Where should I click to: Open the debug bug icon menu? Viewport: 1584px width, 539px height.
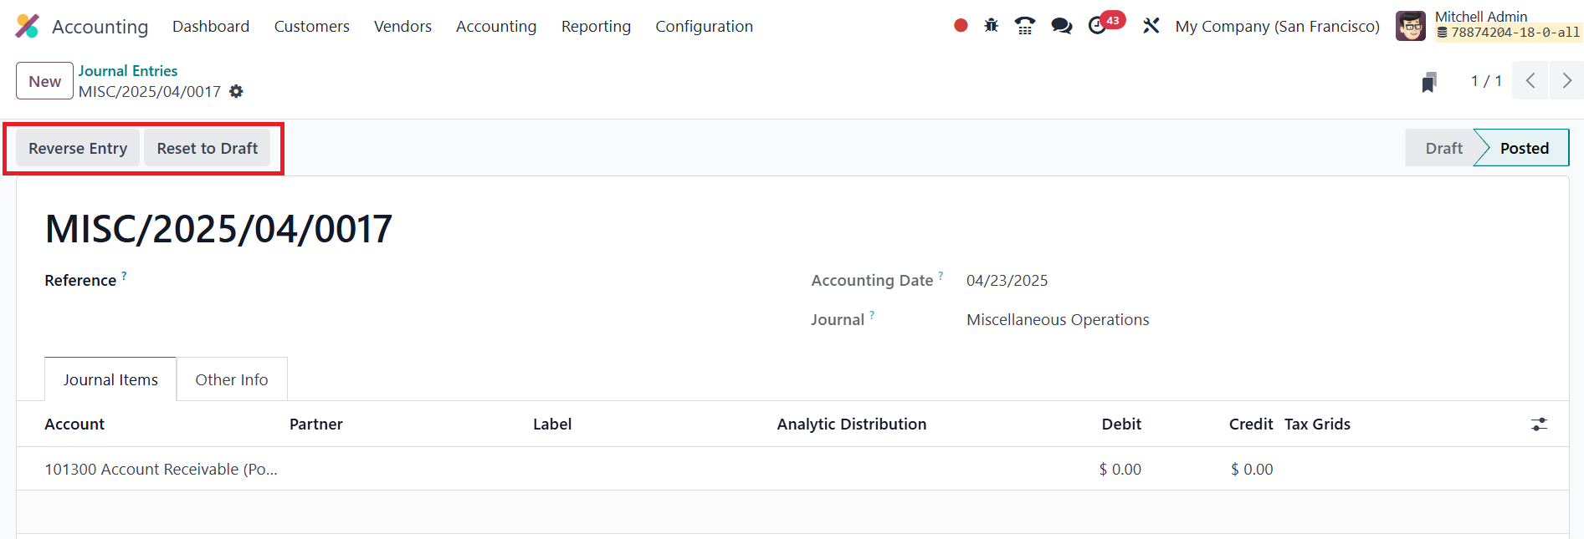pos(992,26)
